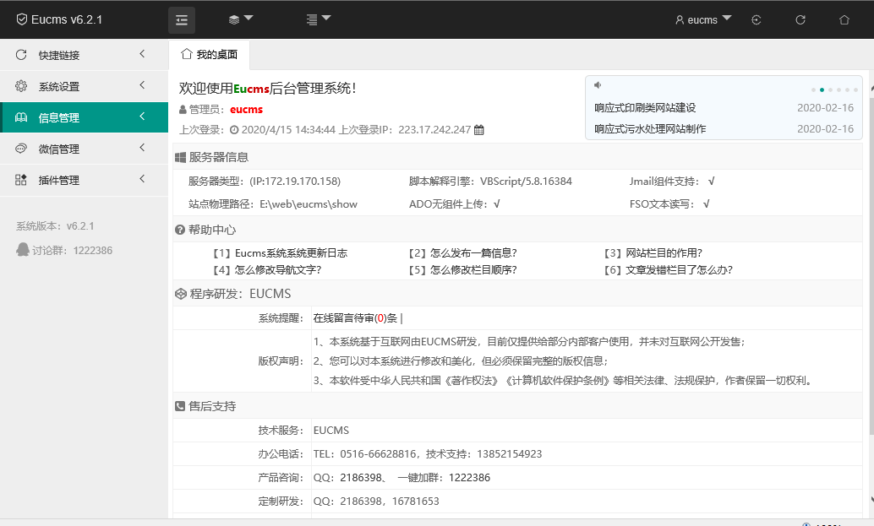Open the list menu dropdown arrow
Screen dimensions: 874x526
(326, 18)
